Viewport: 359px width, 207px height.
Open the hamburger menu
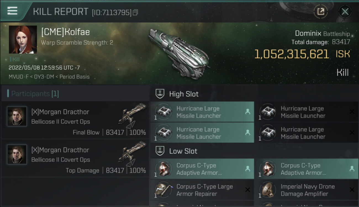click(12, 11)
